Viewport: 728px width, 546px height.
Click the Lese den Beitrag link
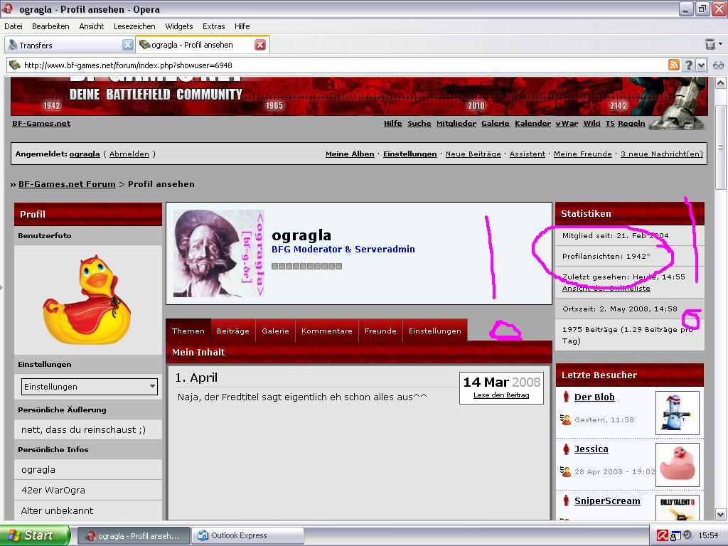coord(501,395)
